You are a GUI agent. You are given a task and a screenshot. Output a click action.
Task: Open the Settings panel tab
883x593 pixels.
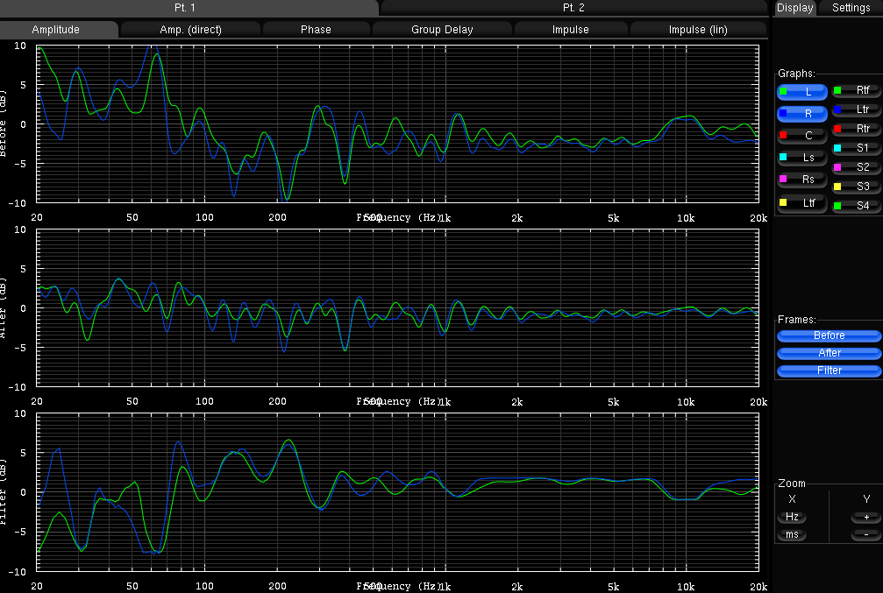(851, 8)
